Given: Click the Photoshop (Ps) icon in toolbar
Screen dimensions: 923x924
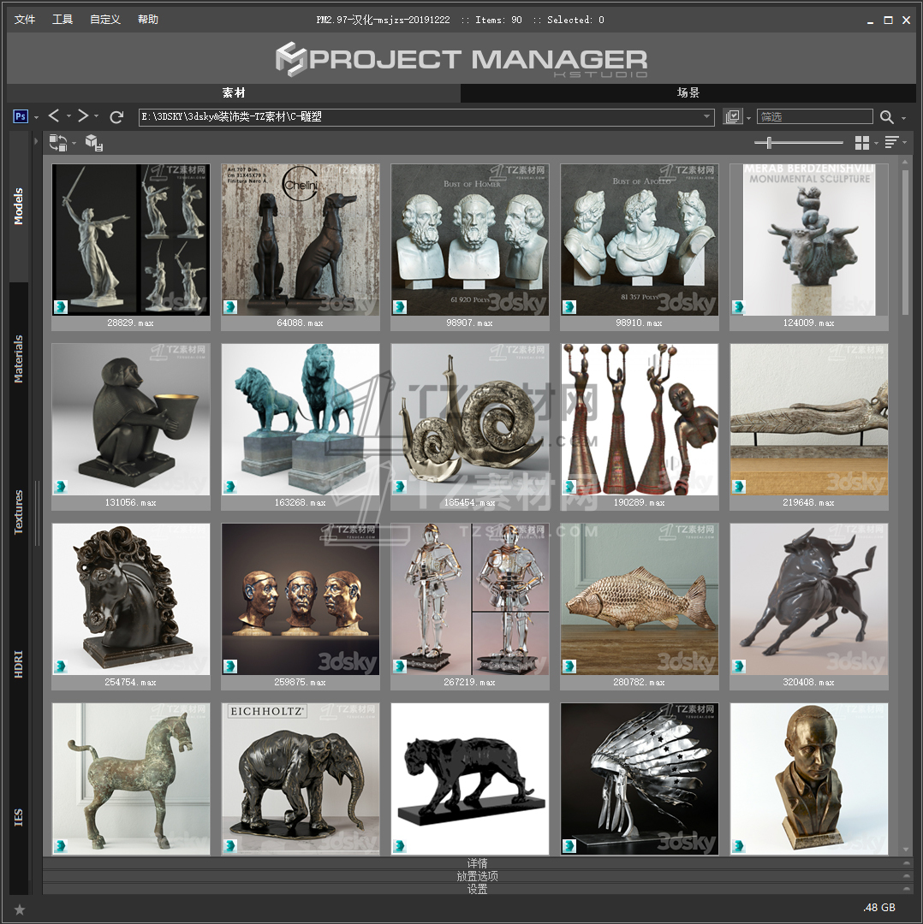Looking at the screenshot, I should (x=21, y=116).
